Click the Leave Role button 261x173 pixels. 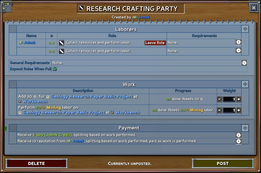coord(155,43)
